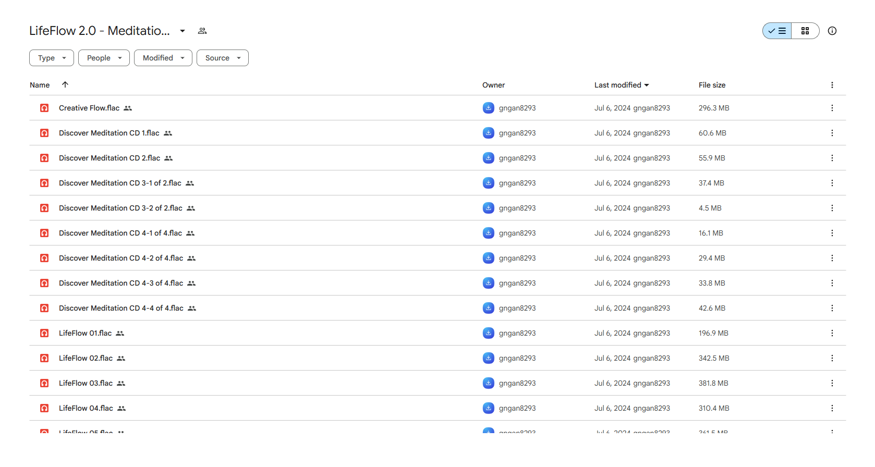The width and height of the screenshot is (875, 467).
Task: Open more actions for Creative Flow.flac
Action: [832, 108]
